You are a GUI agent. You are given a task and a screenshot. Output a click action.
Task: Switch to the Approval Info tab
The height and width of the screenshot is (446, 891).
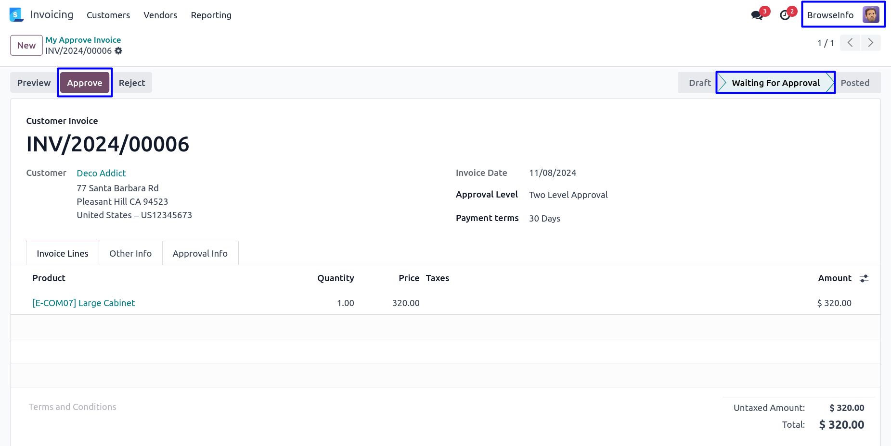pos(200,253)
